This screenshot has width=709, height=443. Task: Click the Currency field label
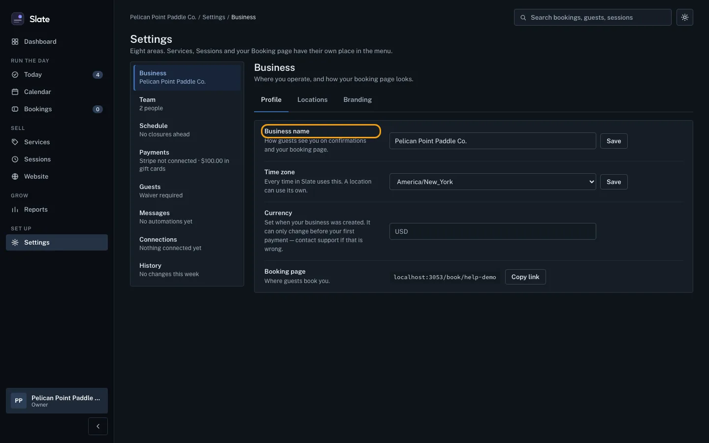(x=278, y=213)
